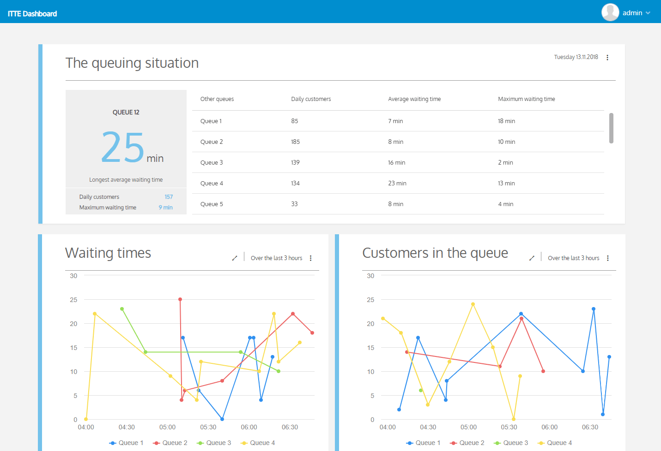Expand the admin dropdown chevron

pos(648,13)
